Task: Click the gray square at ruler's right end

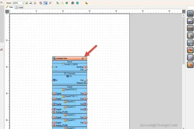Action: [x=184, y=12]
